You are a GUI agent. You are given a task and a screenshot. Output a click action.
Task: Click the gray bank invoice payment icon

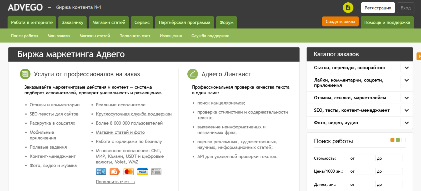pyautogui.click(x=156, y=172)
